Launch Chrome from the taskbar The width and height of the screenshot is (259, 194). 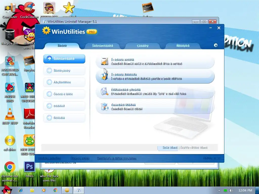(x=55, y=190)
